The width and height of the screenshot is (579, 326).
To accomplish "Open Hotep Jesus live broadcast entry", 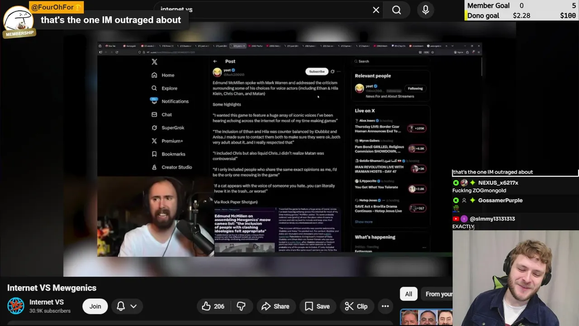I will [390, 208].
